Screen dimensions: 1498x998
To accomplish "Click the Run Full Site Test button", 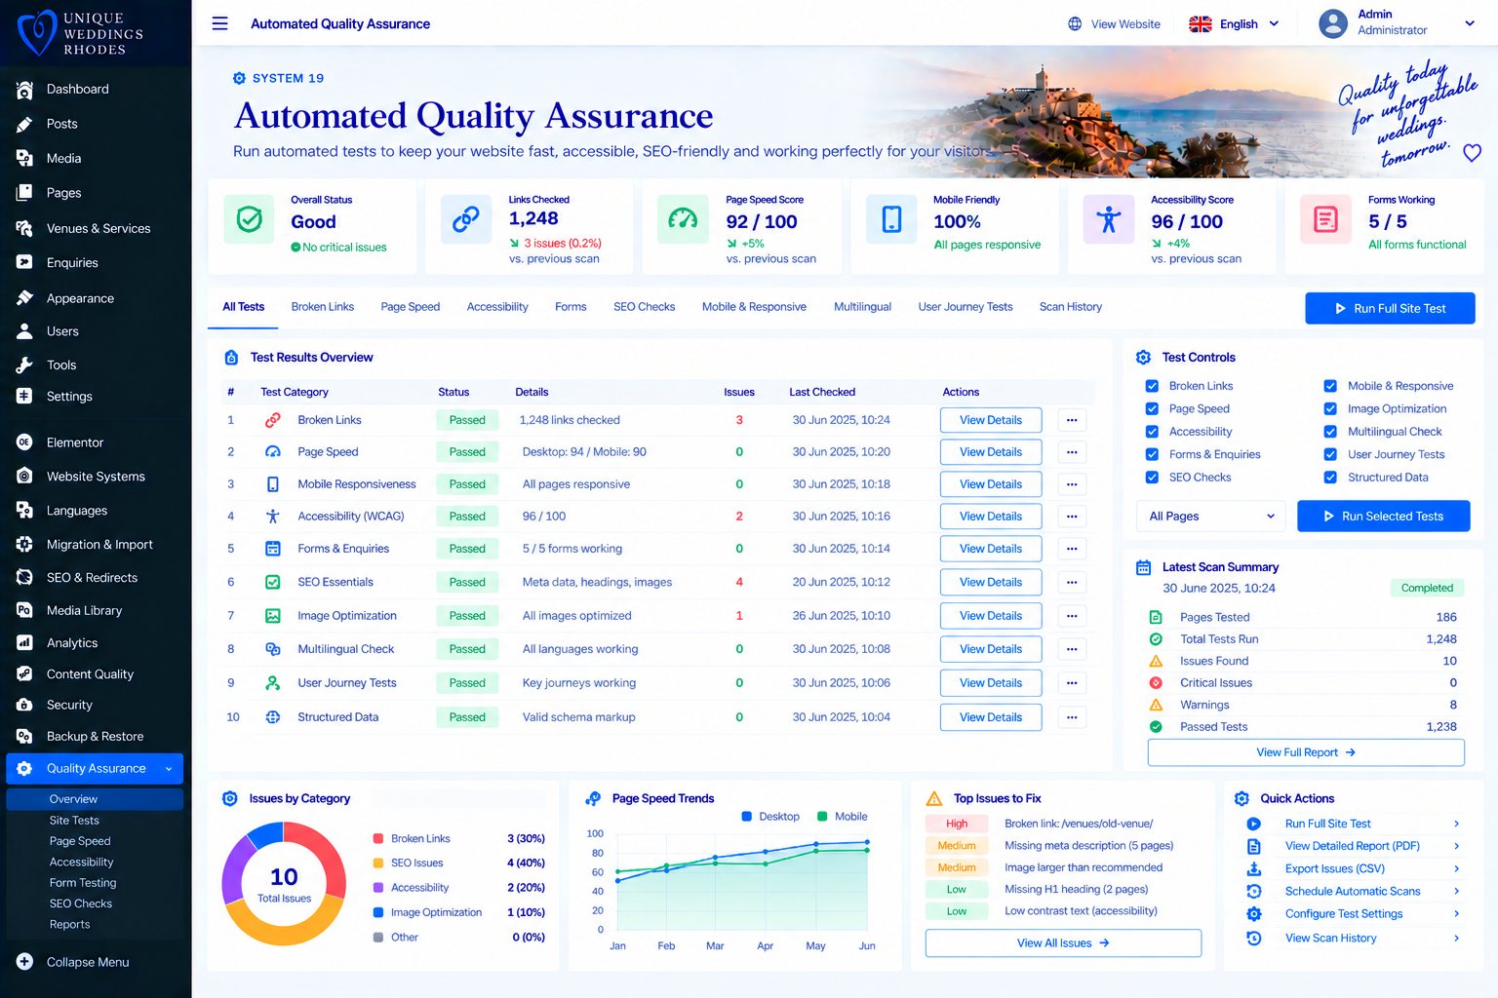I will pyautogui.click(x=1390, y=308).
